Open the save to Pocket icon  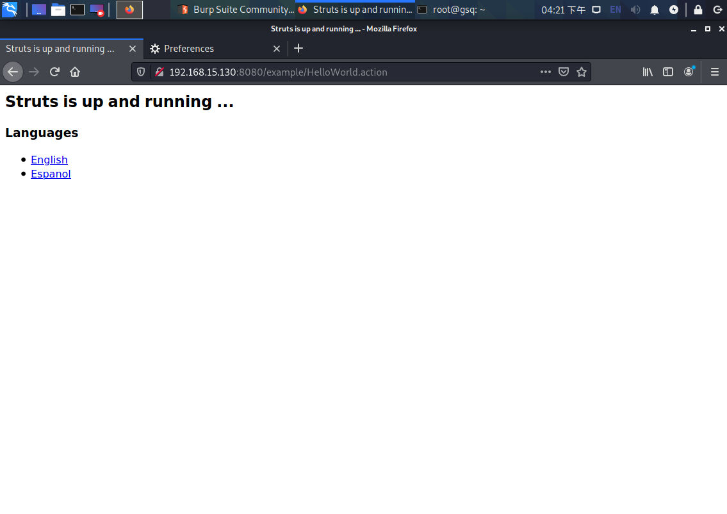click(563, 72)
